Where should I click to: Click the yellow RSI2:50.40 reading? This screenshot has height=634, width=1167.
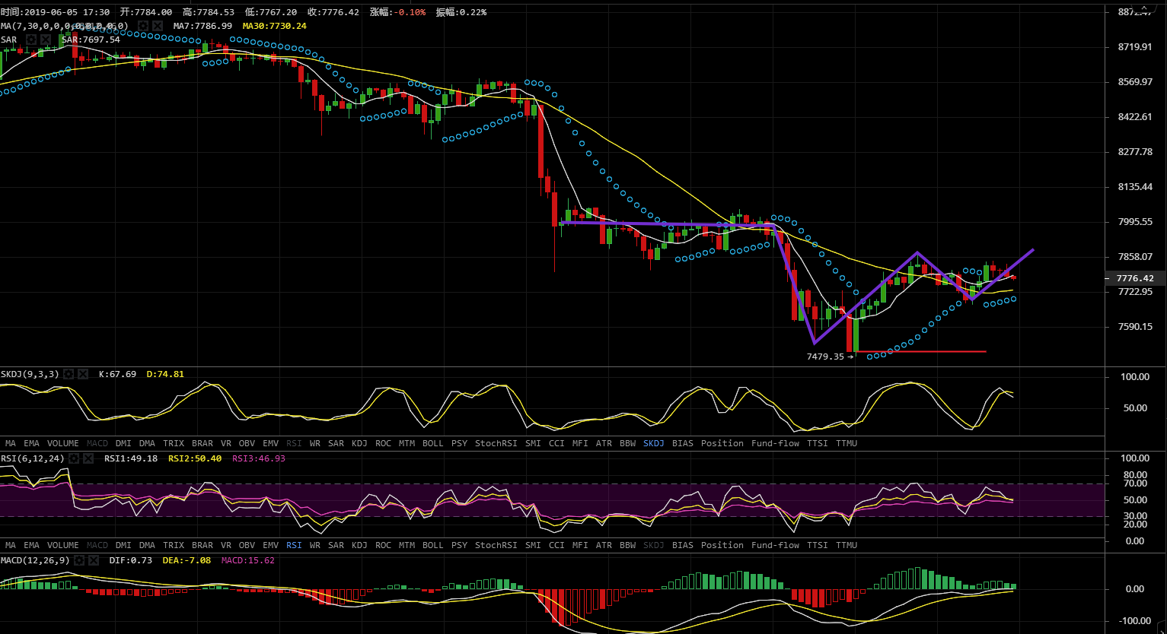coord(195,458)
